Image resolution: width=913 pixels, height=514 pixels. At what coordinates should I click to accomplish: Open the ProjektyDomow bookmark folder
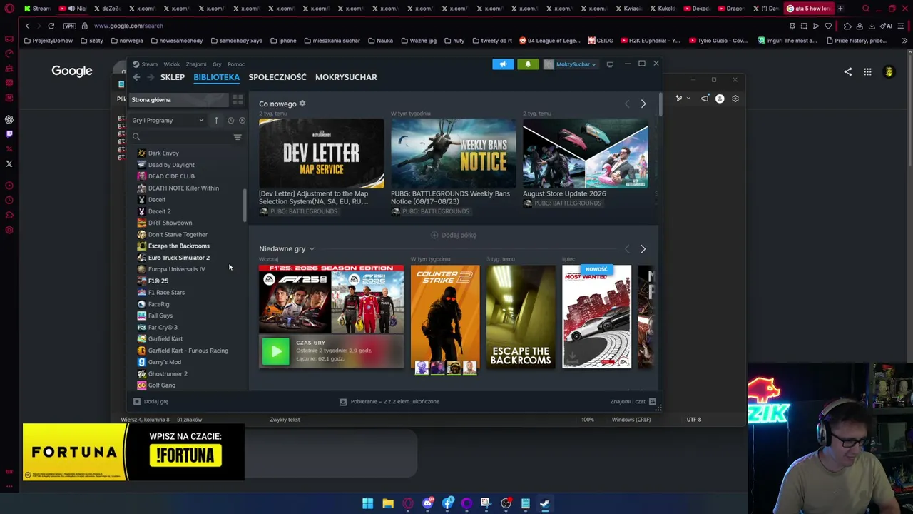coord(49,41)
